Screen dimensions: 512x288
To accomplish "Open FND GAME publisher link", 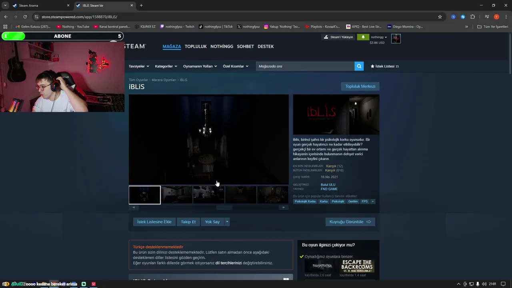I will [329, 189].
